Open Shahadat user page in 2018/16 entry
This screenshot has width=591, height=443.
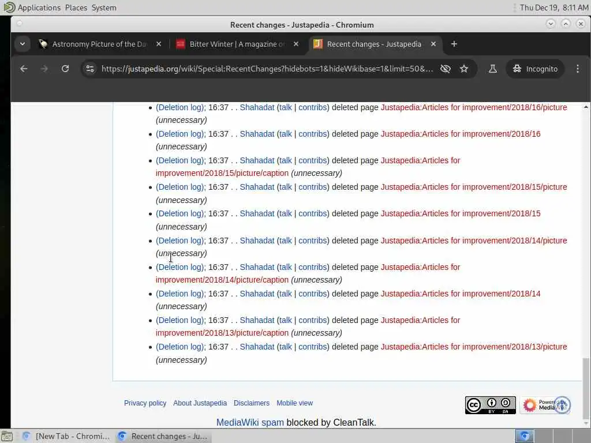coord(257,134)
